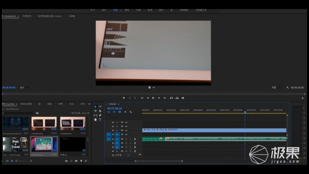The height and width of the screenshot is (174, 309).
Task: Enable voice-over record on A1 track
Action: pyautogui.click(x=135, y=139)
